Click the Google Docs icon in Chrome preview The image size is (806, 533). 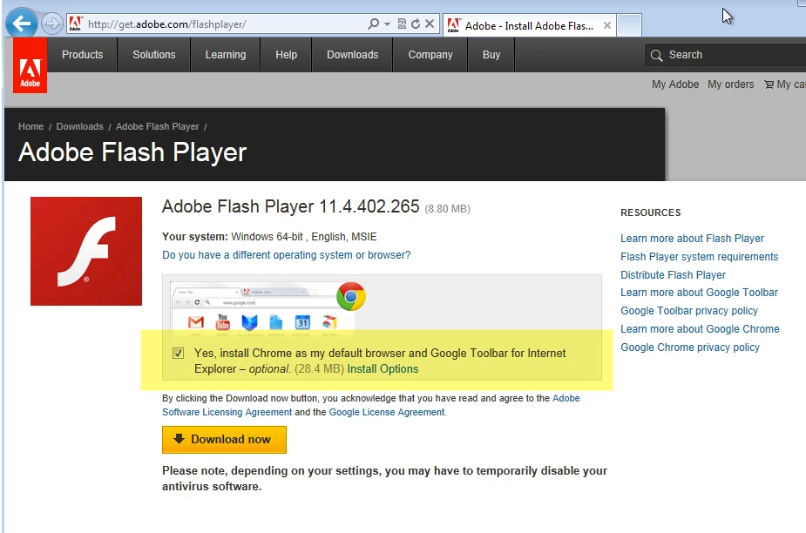pyautogui.click(x=276, y=322)
